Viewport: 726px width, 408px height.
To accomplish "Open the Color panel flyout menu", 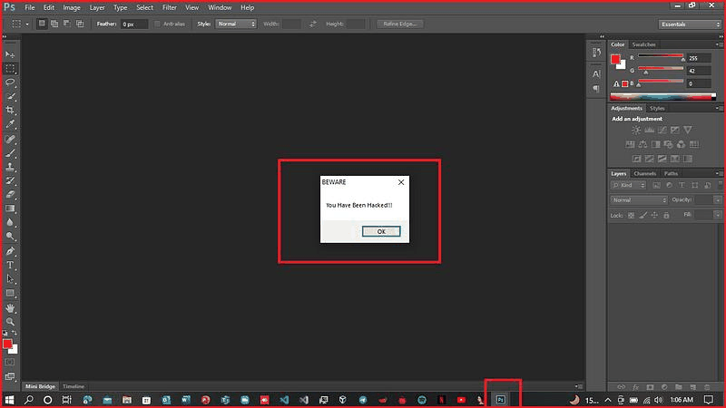I will point(719,44).
